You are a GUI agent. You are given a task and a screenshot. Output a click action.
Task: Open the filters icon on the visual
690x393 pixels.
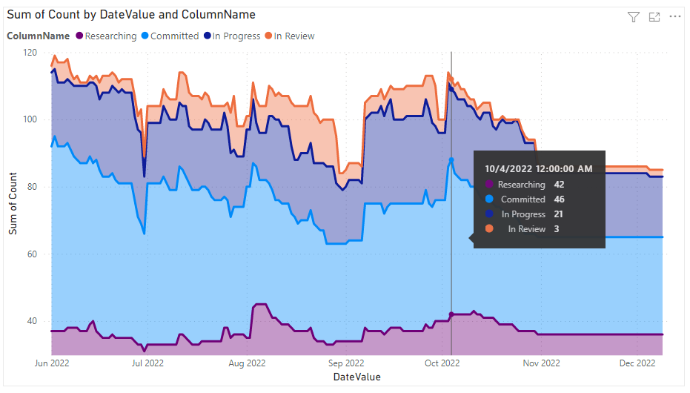(633, 17)
